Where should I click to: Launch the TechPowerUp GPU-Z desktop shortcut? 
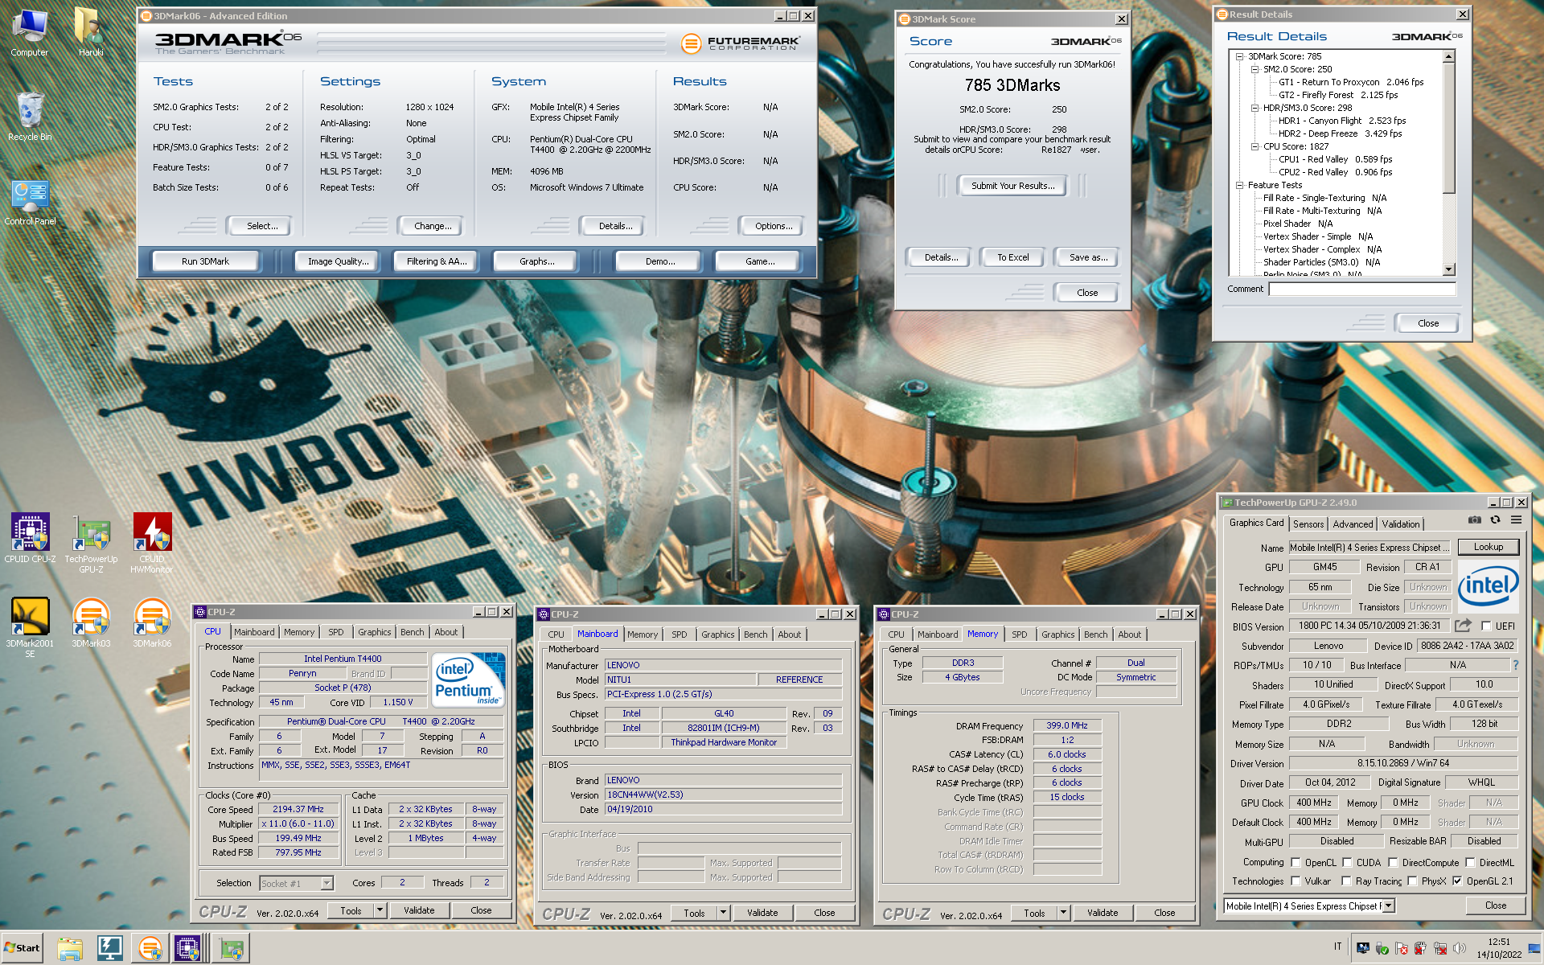pos(91,543)
